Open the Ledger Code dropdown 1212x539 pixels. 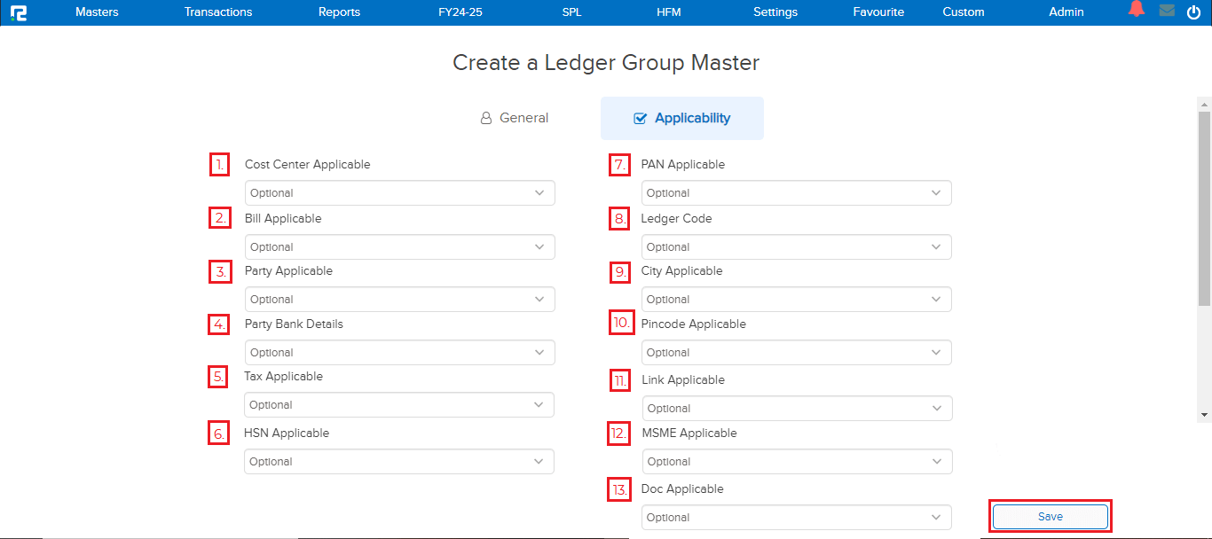pyautogui.click(x=796, y=247)
